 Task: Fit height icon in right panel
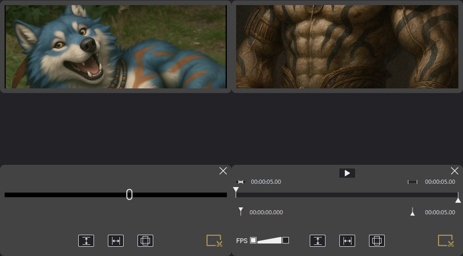(x=318, y=241)
